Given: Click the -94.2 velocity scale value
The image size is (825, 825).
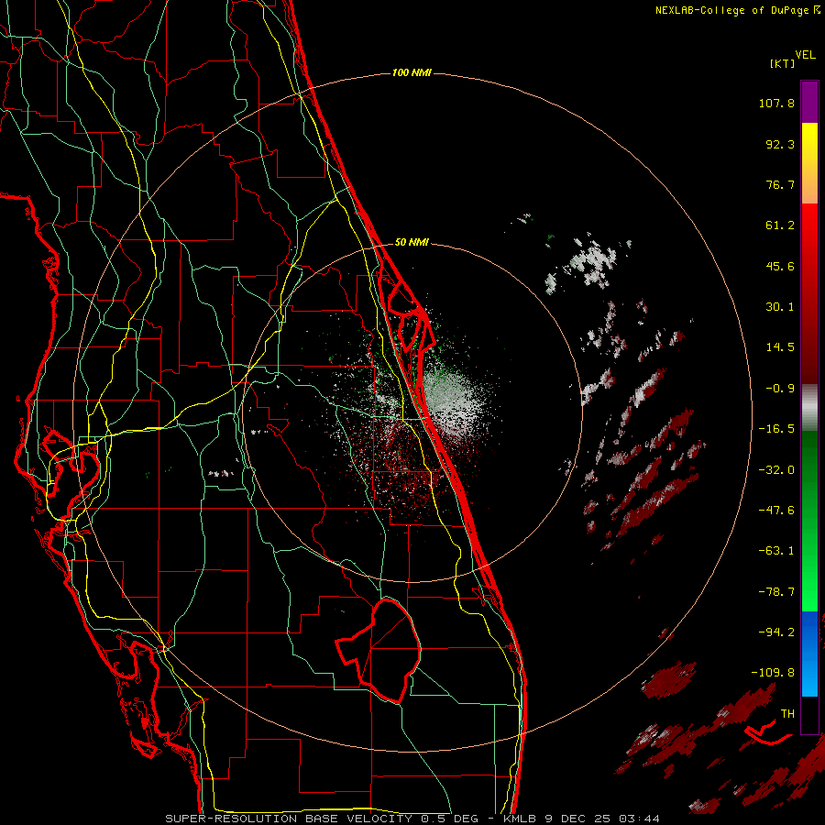Looking at the screenshot, I should pyautogui.click(x=776, y=632).
